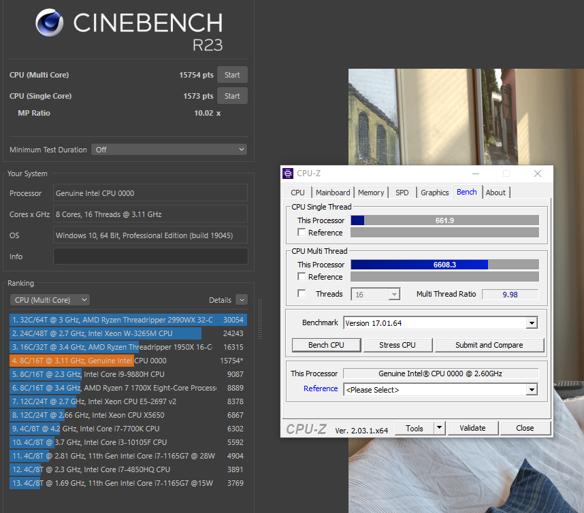Select ranking row Intel Core i7-7700K CPU
Viewport: 584px width, 513px height.
coord(128,429)
